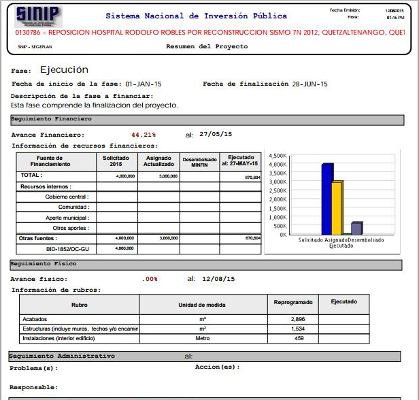Click the Resumen del Proyecto heading

click(207, 46)
